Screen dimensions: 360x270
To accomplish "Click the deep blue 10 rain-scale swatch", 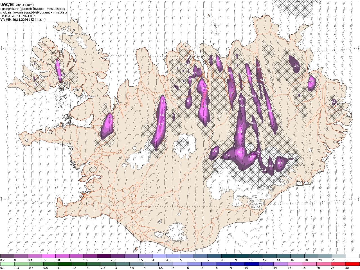I will (x=252, y=264).
